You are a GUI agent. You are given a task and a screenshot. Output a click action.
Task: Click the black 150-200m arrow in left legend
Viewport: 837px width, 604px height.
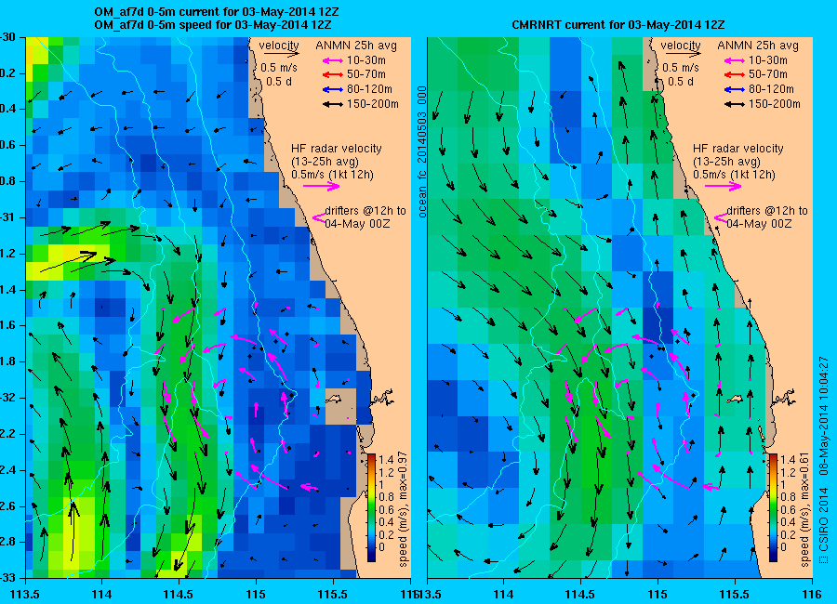pos(332,105)
